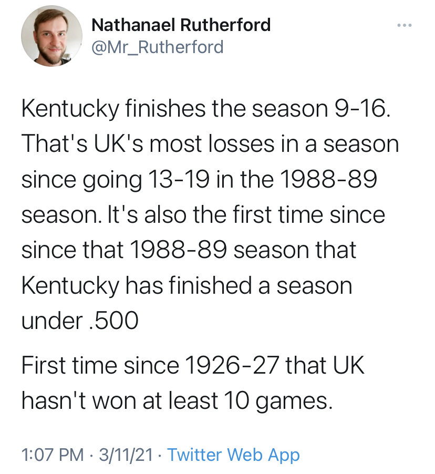Click the line "Kentucky finishes the season 9-16."

[206, 108]
